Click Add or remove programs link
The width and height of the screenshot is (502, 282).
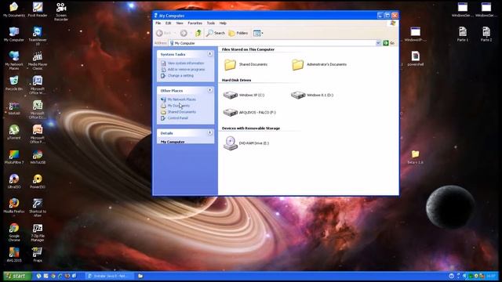(x=186, y=70)
